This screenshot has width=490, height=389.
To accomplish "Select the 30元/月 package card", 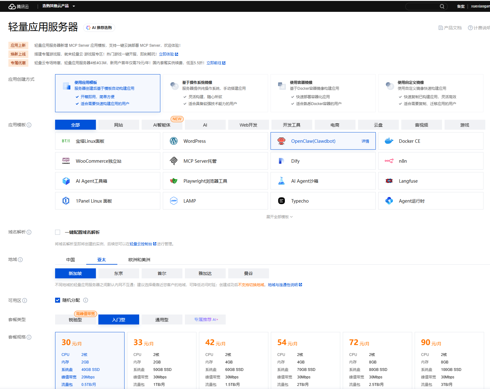I will click(x=90, y=360).
